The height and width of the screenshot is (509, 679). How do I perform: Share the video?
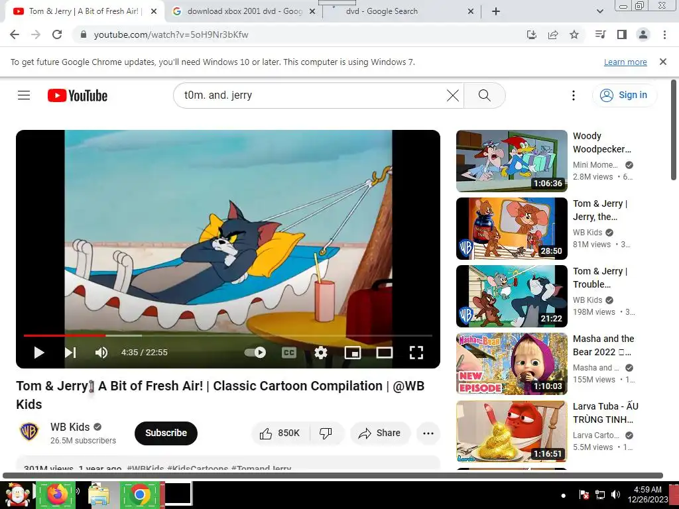[x=380, y=433]
